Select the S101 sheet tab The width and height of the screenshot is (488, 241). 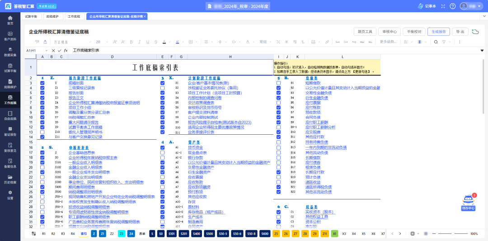point(171,234)
